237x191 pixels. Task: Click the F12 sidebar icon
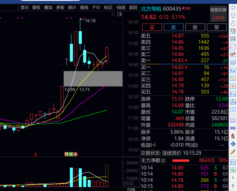point(233,94)
